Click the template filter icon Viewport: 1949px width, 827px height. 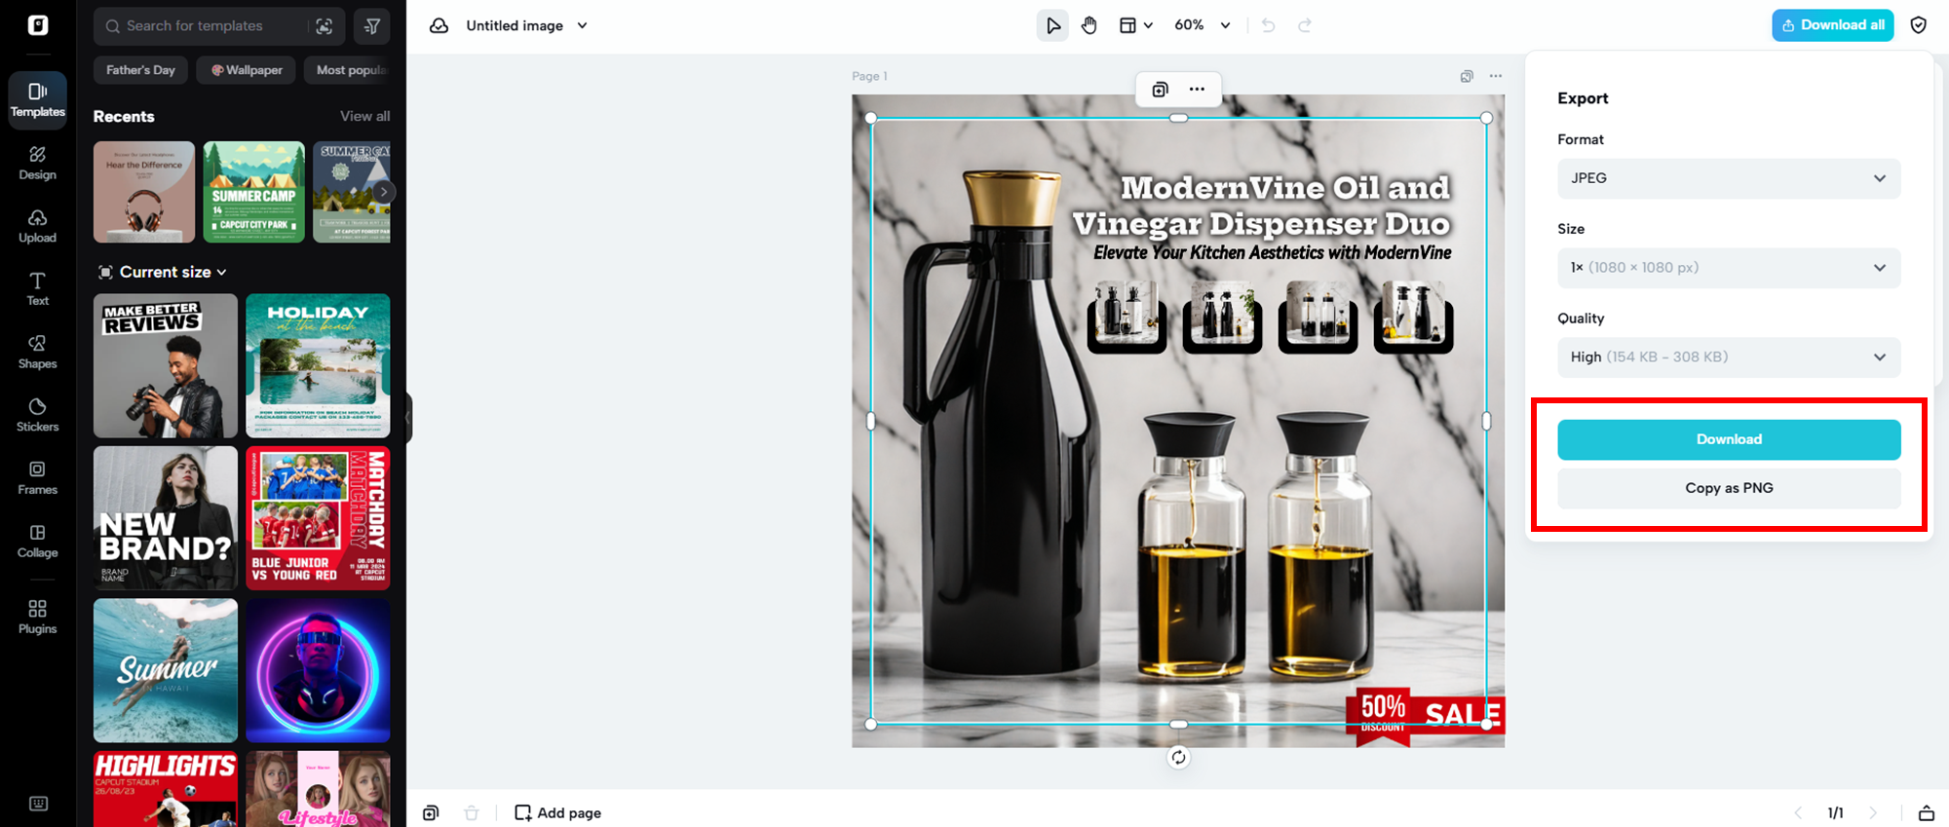coord(372,26)
